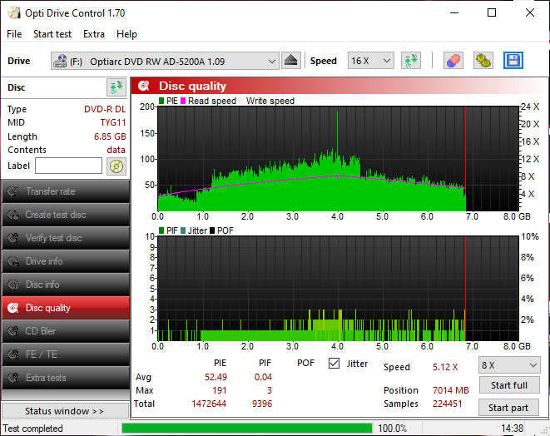Viewport: 550px width, 436px height.
Task: Click the Drive info sidebar icon
Action: [x=13, y=261]
